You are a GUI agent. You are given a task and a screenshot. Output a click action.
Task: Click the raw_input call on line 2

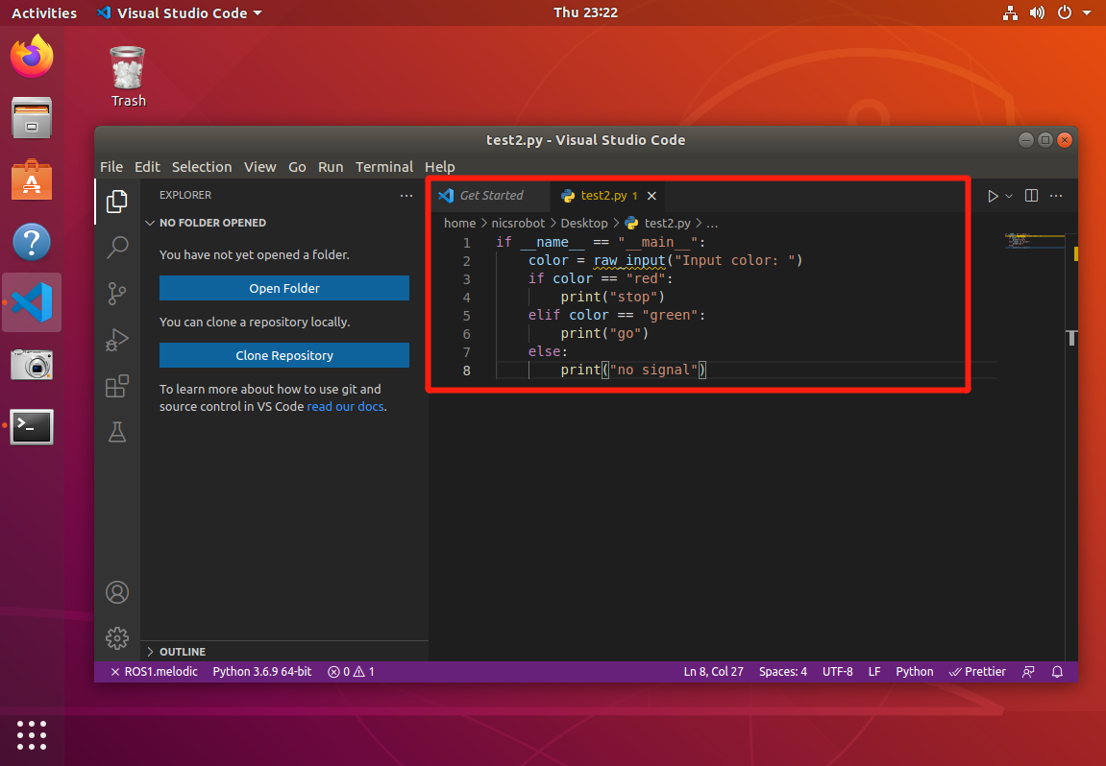pos(629,260)
